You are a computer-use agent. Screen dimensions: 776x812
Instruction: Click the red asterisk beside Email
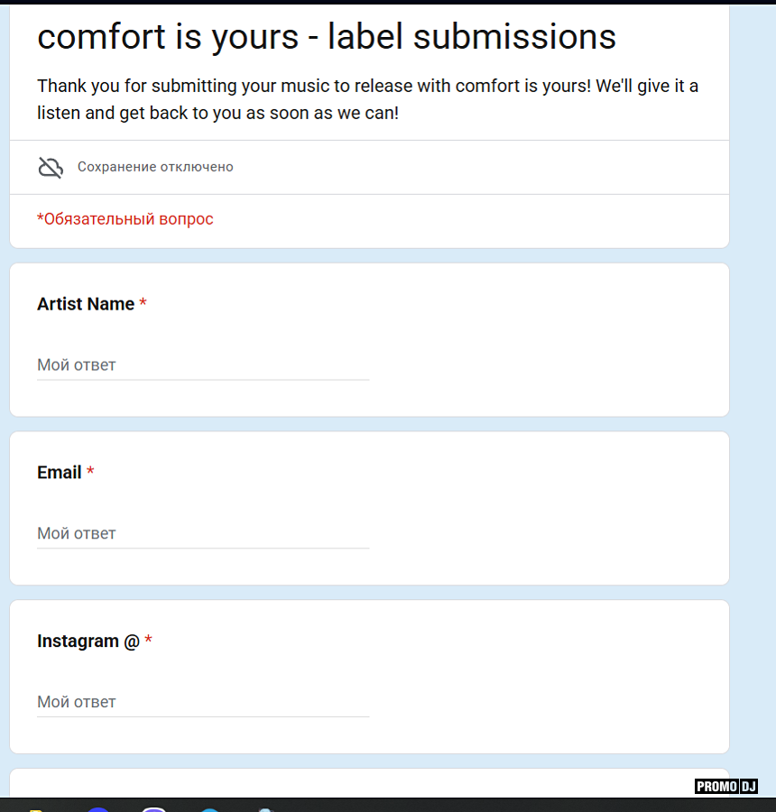[x=90, y=473]
